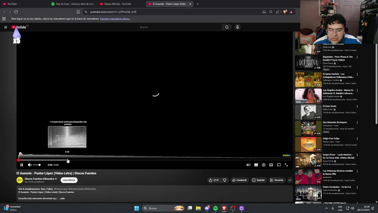Open Discos Fuentes Edimusica channel avatar
Viewport: 378px width, 213px height.
coord(19,180)
